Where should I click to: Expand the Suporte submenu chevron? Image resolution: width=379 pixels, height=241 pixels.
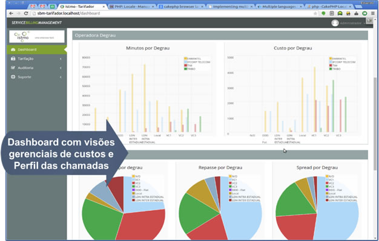(x=61, y=77)
